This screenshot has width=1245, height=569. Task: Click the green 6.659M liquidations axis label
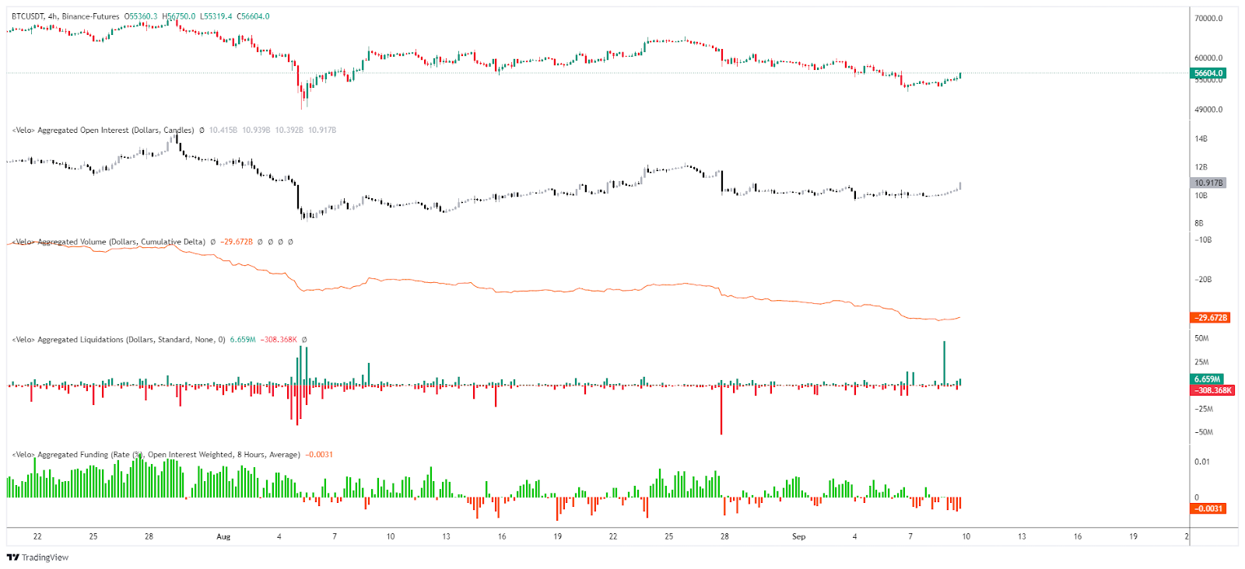click(x=1207, y=379)
